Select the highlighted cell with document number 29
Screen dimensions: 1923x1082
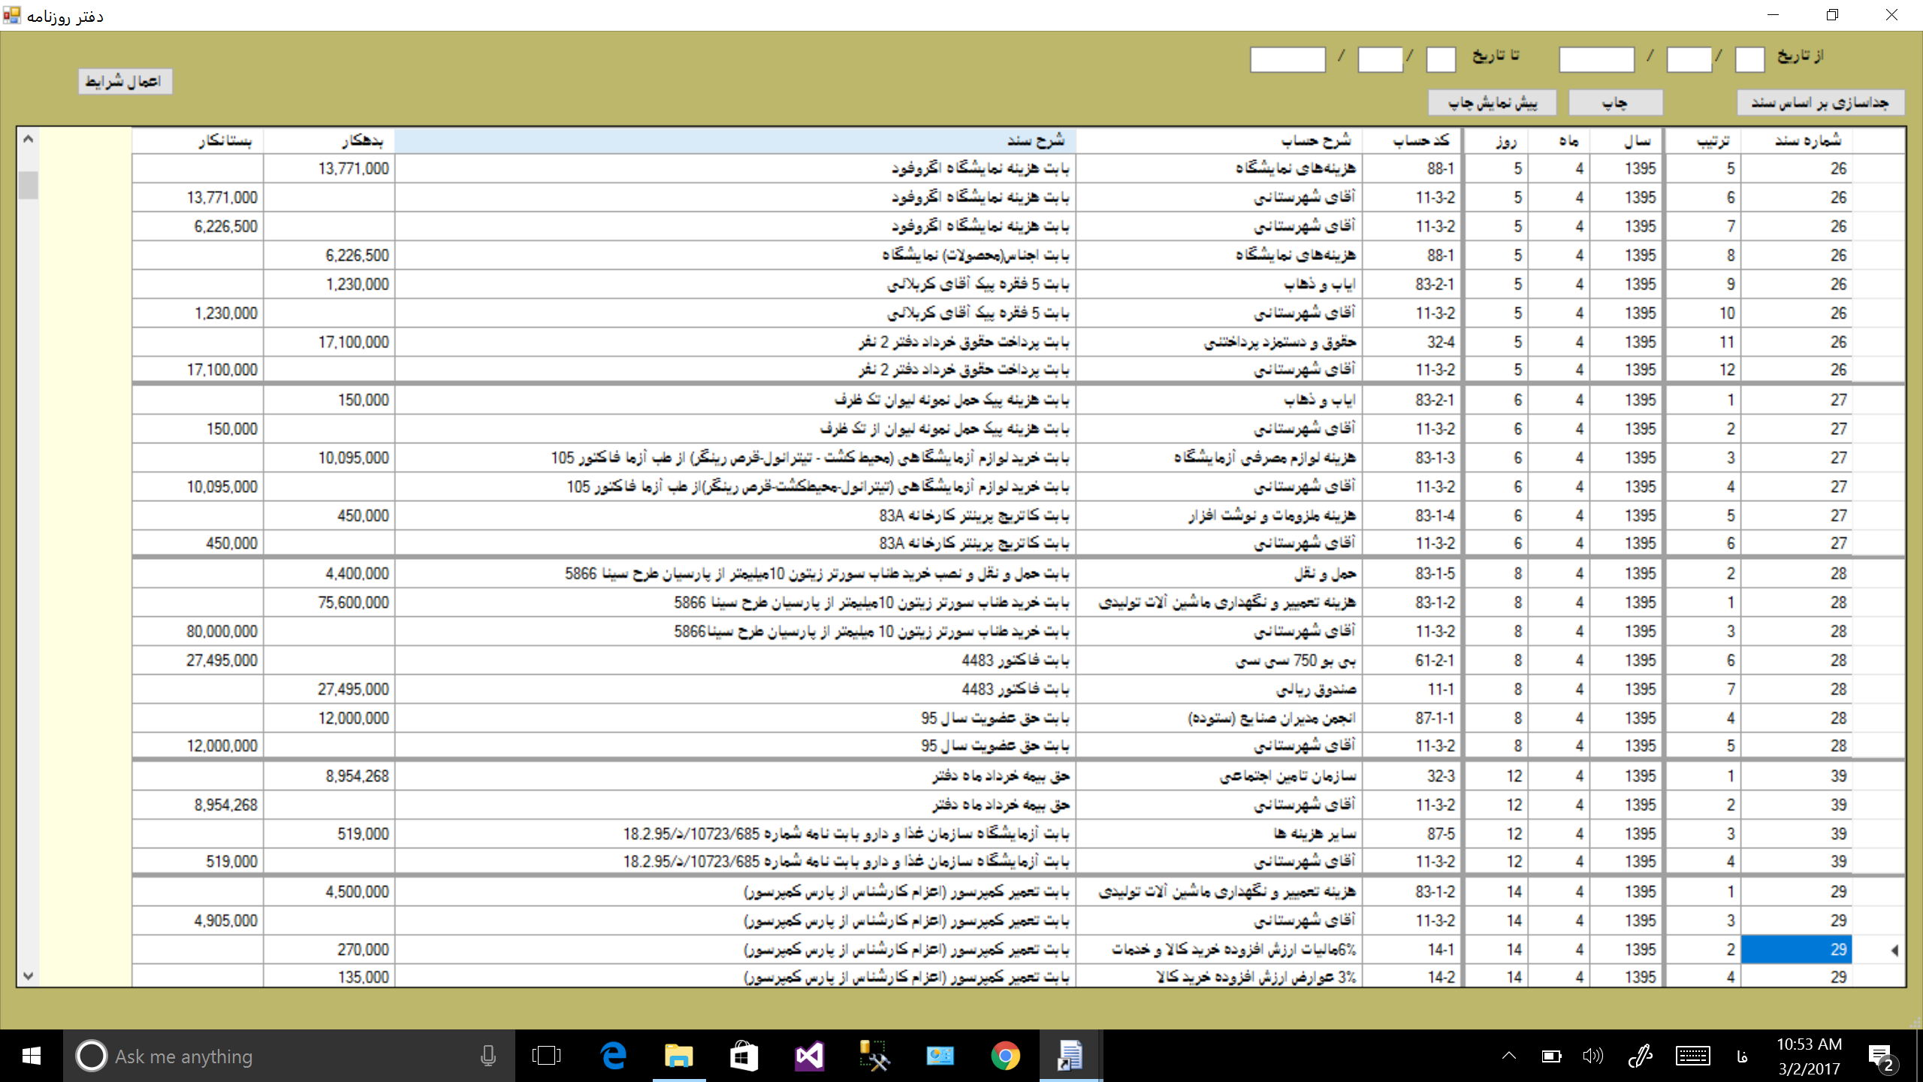point(1796,949)
